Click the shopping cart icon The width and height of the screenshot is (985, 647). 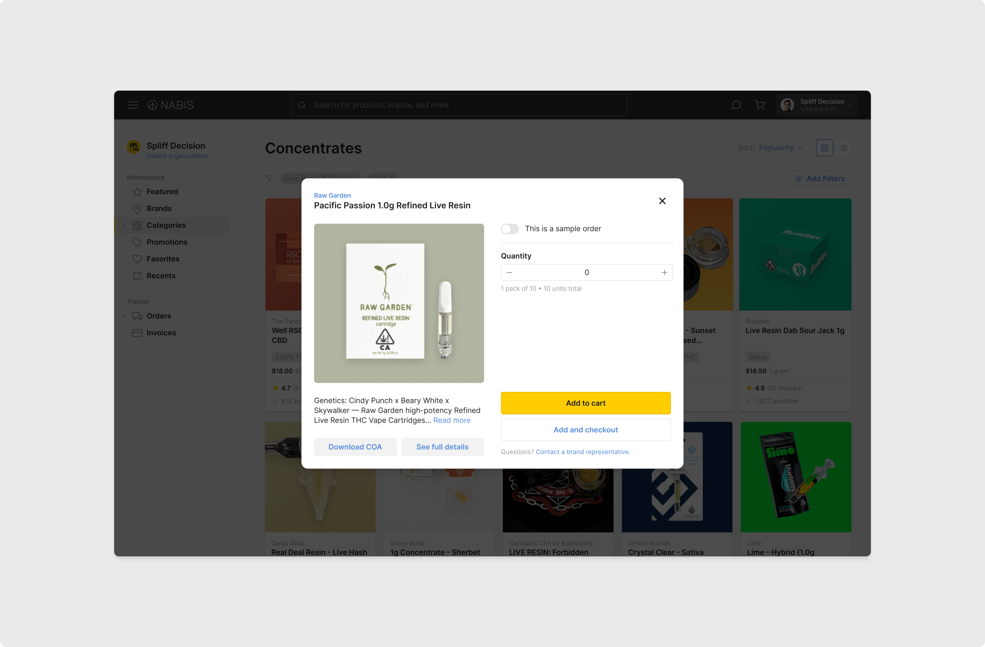pos(760,105)
